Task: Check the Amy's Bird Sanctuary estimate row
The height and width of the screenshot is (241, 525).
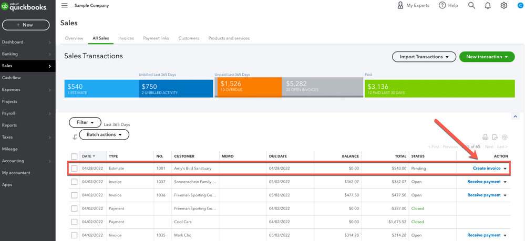Action: click(x=74, y=169)
